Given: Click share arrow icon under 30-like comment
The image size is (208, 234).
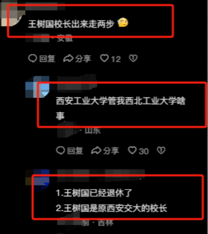Looking at the screenshot, I should point(96,150).
